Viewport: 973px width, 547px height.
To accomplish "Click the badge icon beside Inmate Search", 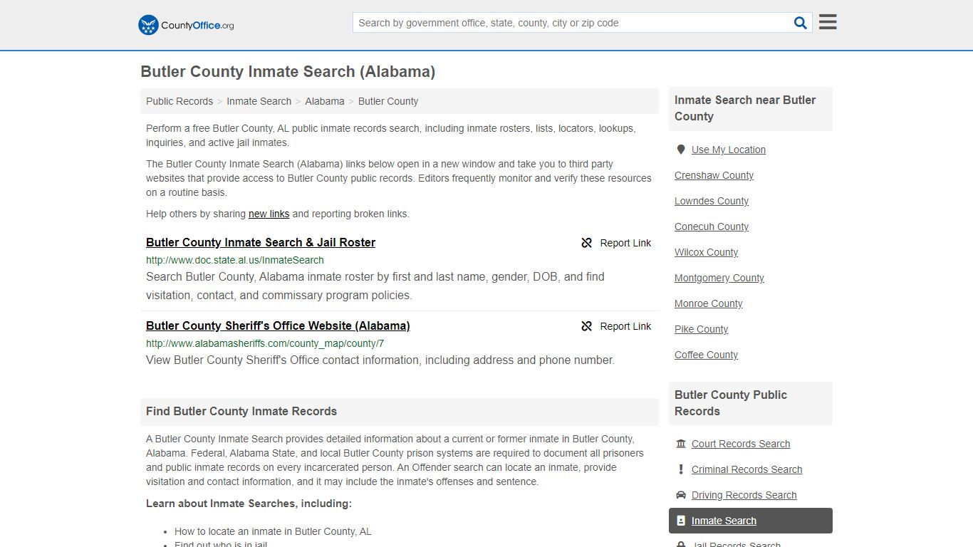I will pos(681,521).
